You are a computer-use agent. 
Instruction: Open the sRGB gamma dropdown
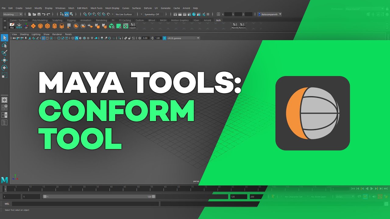coord(183,38)
